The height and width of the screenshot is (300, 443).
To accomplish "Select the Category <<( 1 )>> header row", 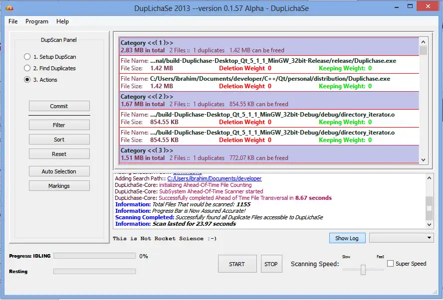I will [x=269, y=46].
